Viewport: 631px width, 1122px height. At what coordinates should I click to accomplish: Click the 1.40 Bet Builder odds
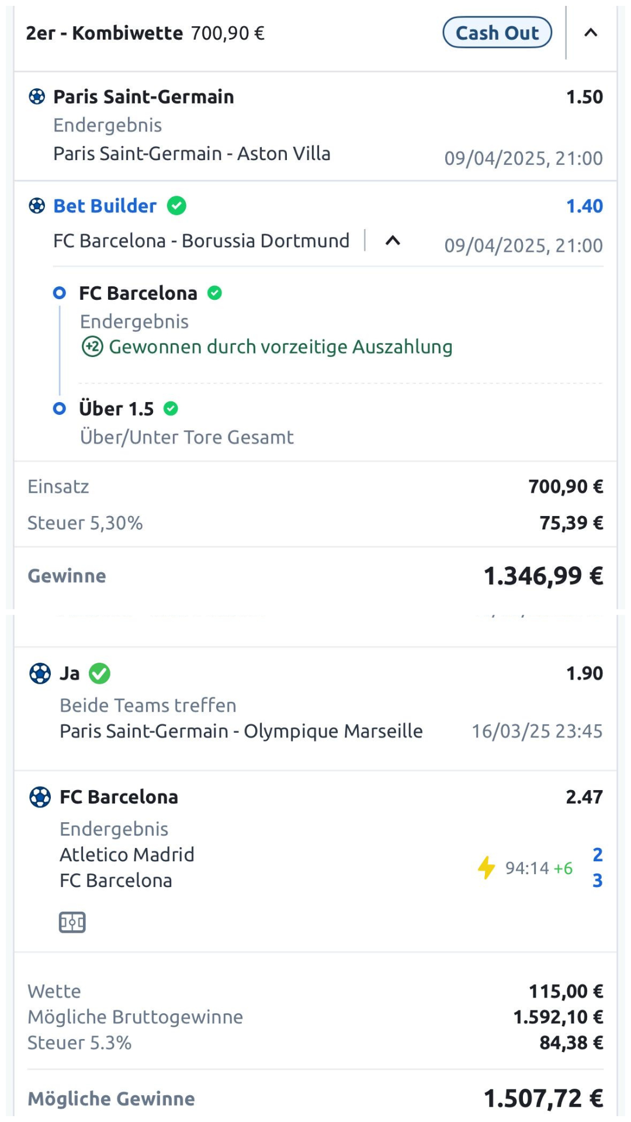click(x=584, y=206)
